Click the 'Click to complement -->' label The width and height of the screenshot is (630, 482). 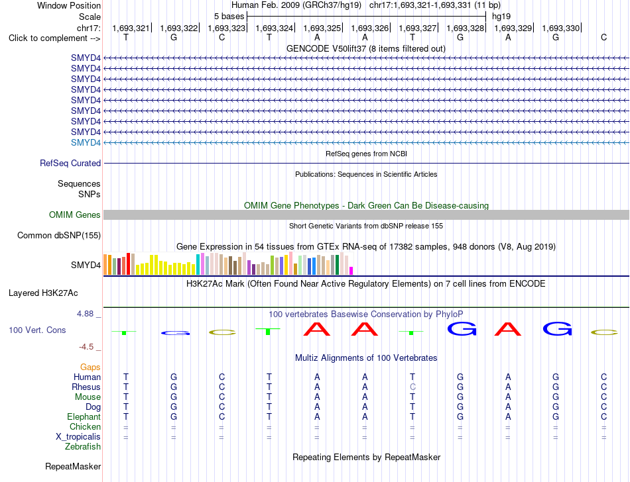click(54, 38)
